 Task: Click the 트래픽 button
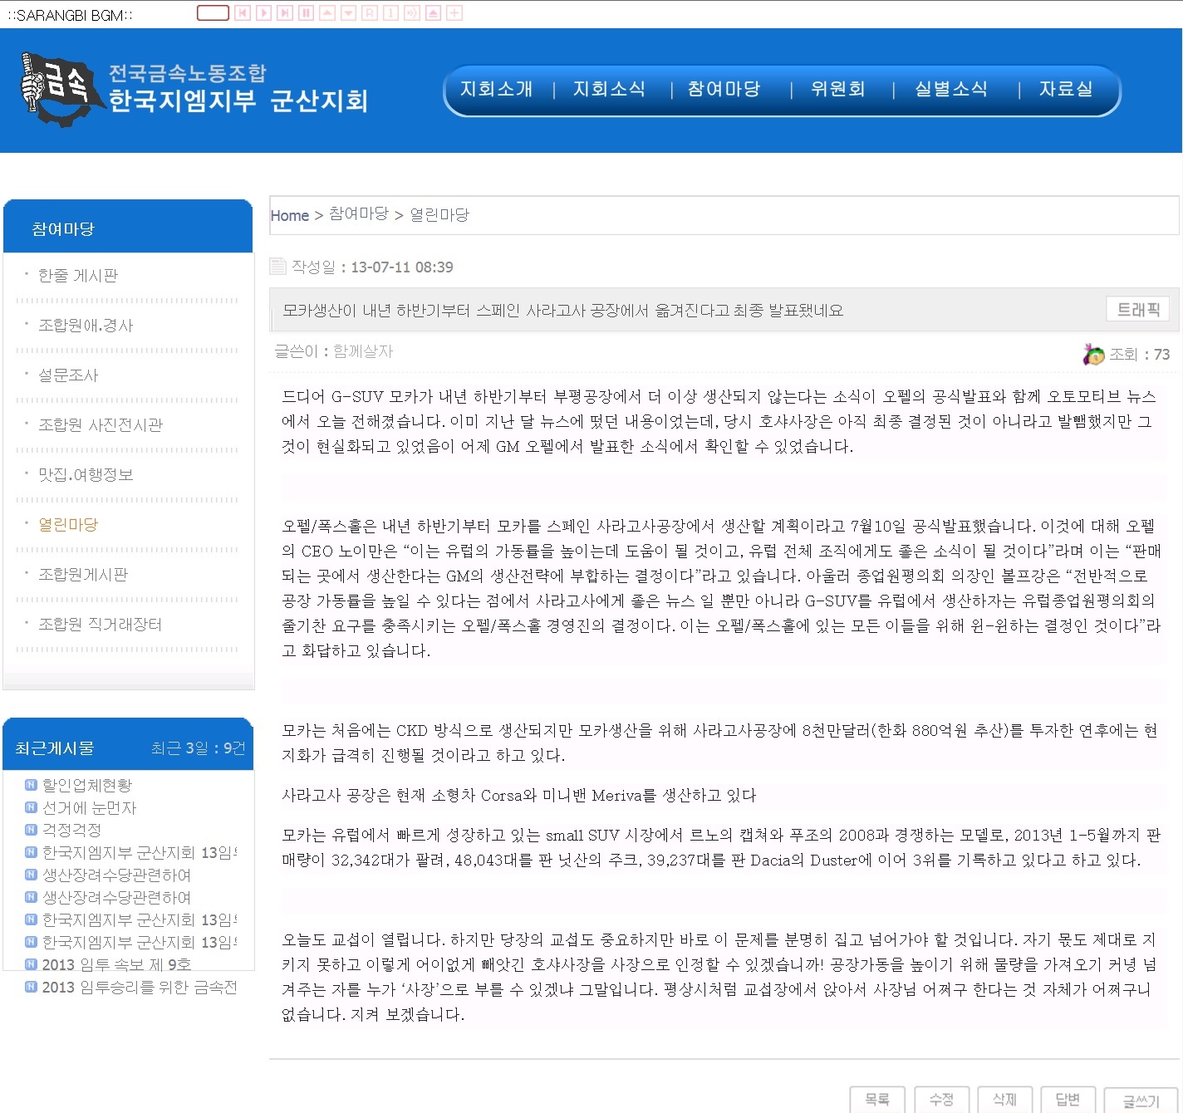(x=1138, y=309)
